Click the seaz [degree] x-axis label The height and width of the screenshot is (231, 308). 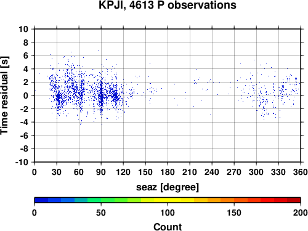click(x=168, y=187)
